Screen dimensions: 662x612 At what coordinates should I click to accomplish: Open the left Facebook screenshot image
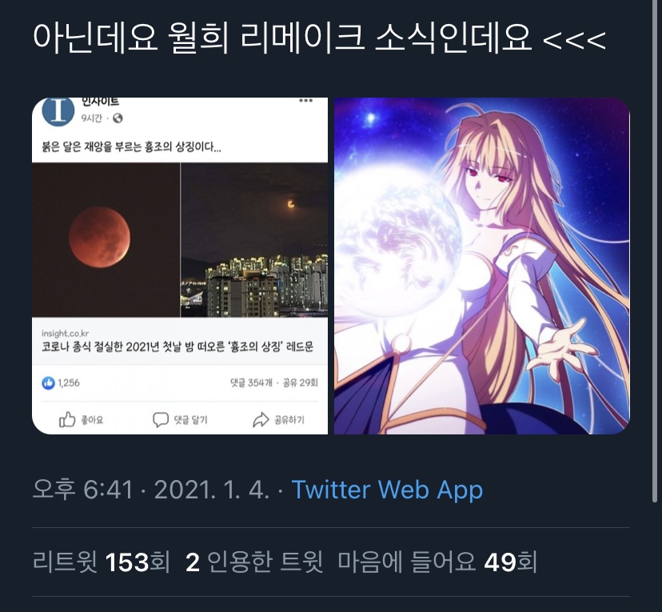[180, 266]
